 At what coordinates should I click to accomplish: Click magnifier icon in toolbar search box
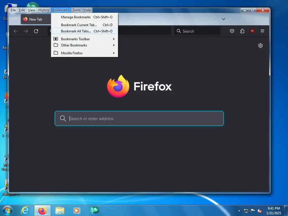179,31
